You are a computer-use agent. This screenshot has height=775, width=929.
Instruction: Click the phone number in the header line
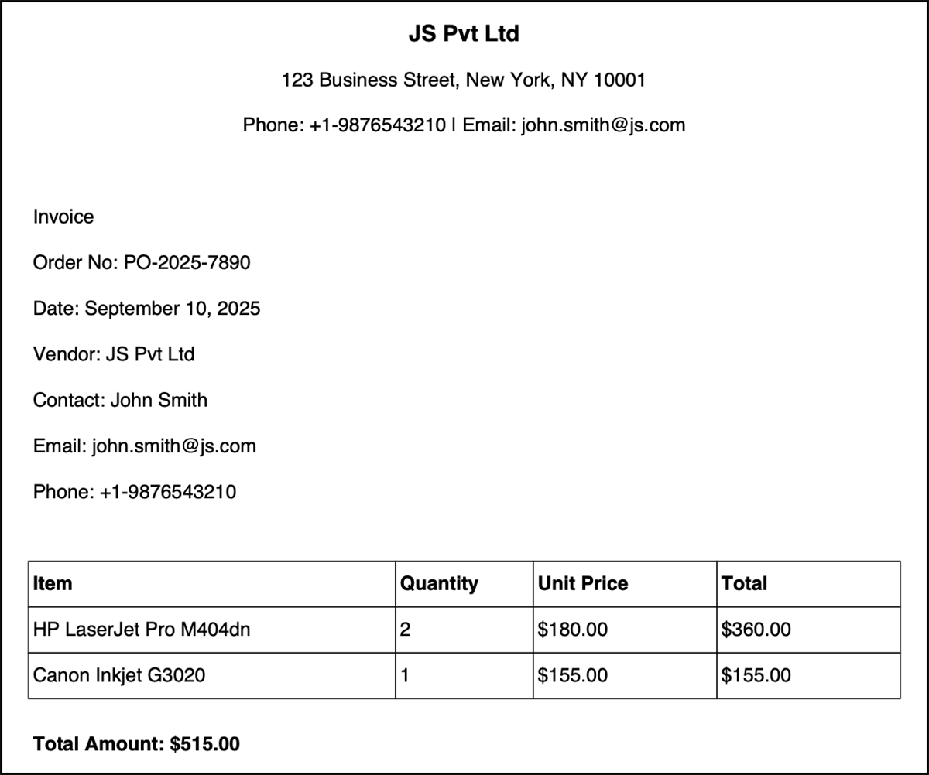click(x=377, y=125)
